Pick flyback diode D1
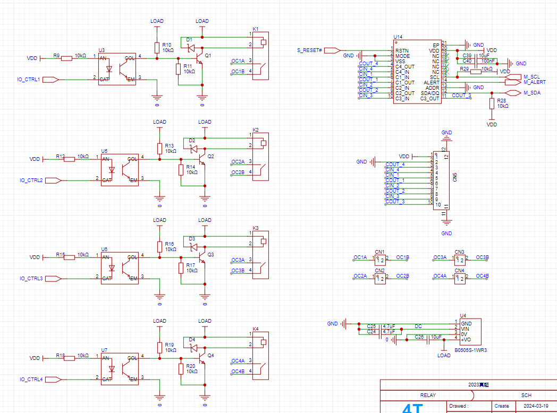Image resolution: width=557 pixels, height=413 pixels. tap(191, 48)
